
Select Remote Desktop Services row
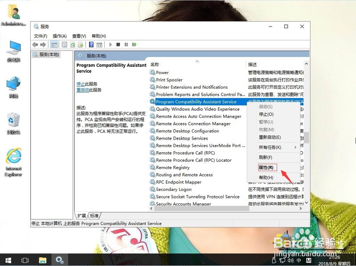coord(197,138)
